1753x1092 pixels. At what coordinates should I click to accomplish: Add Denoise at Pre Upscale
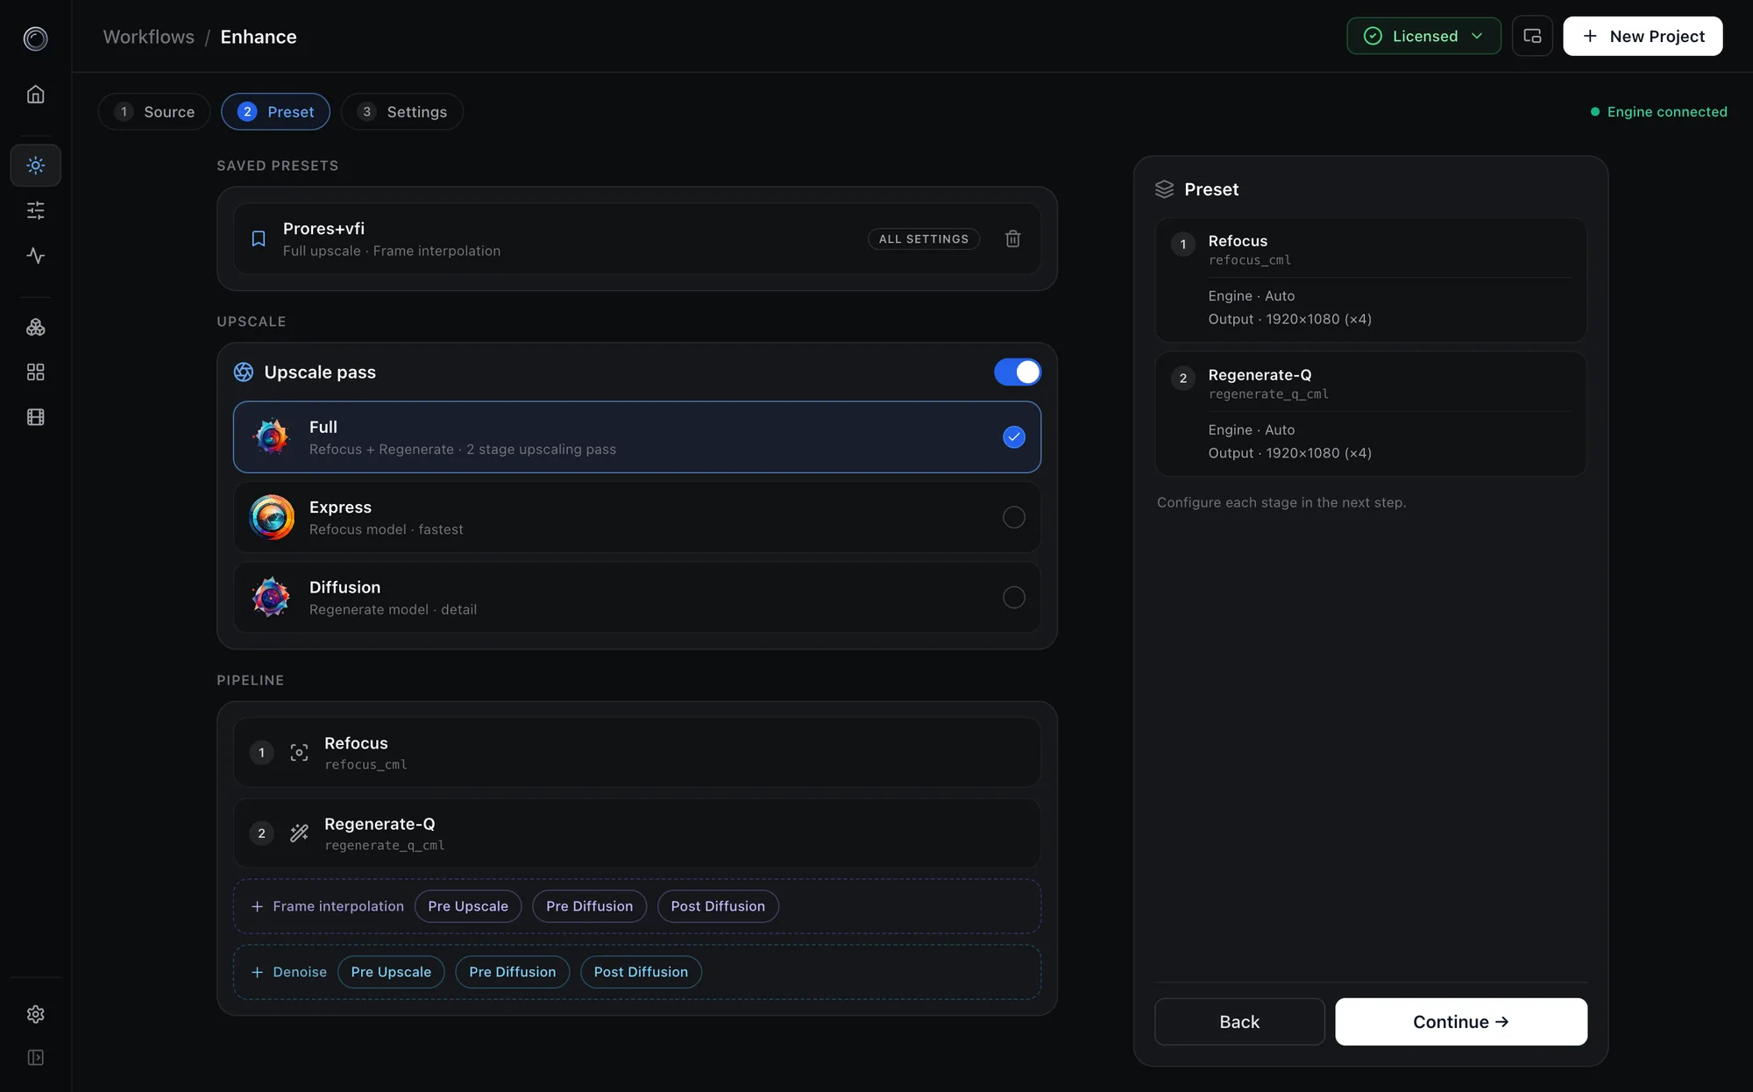391,972
